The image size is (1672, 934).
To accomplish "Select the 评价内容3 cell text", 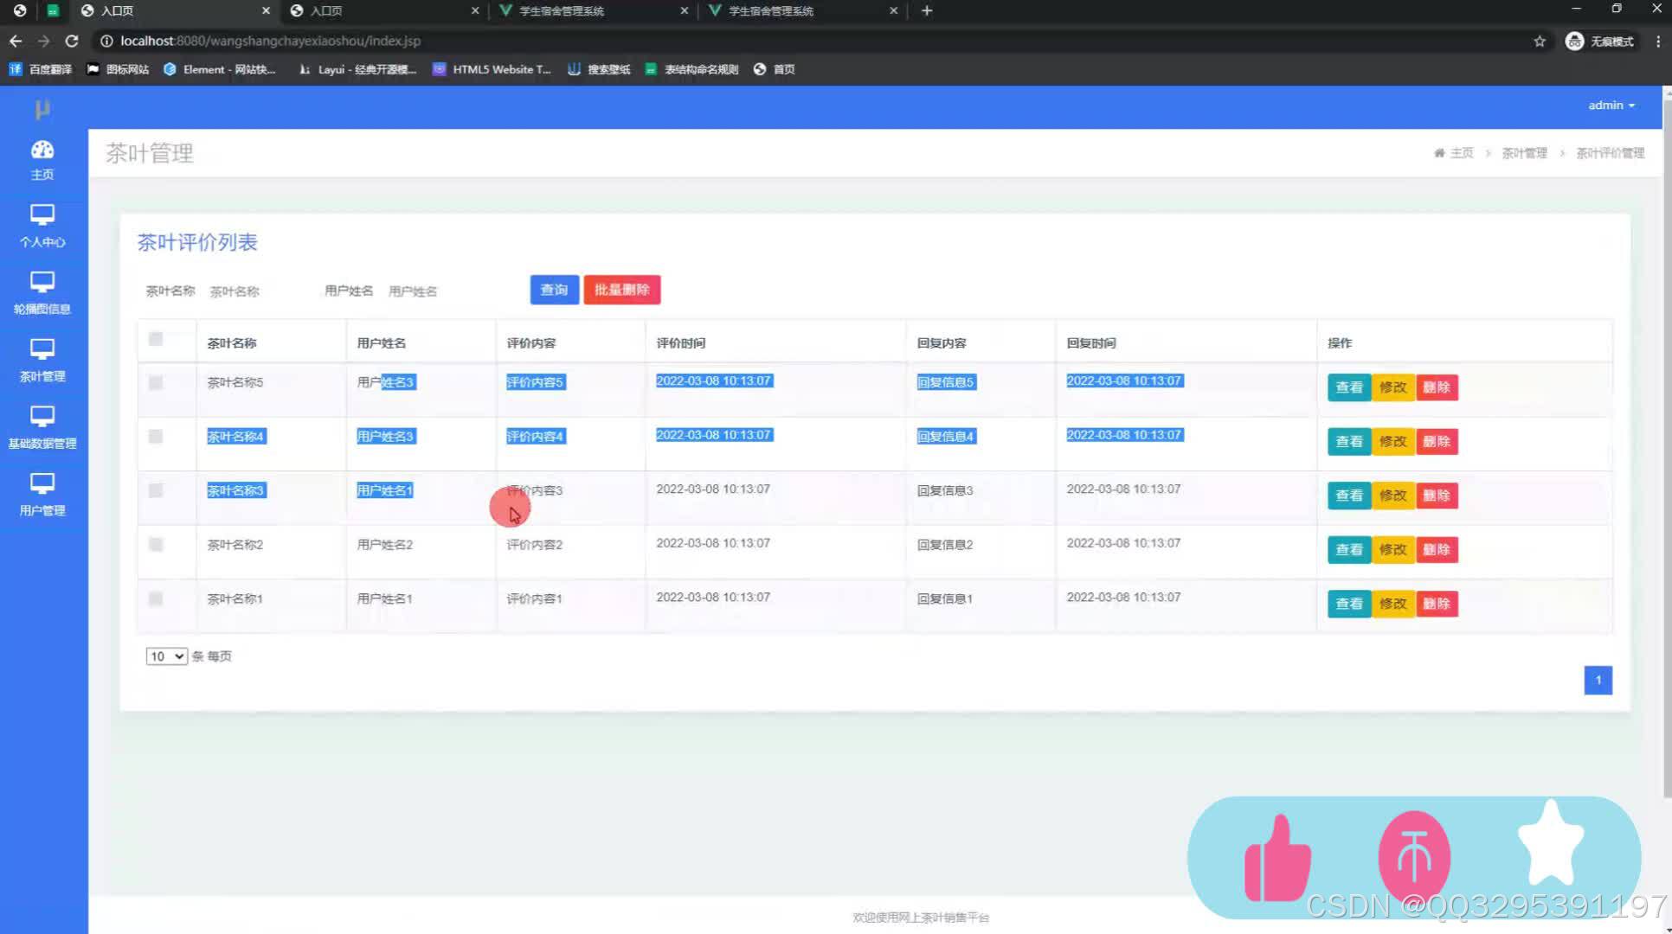I will point(535,490).
